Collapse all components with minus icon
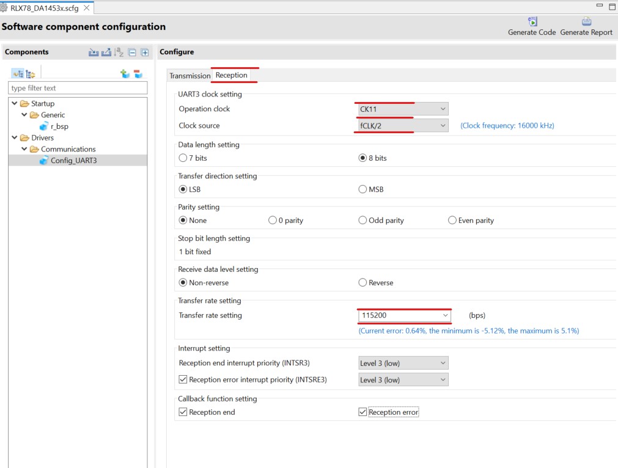This screenshot has width=618, height=468. 133,53
